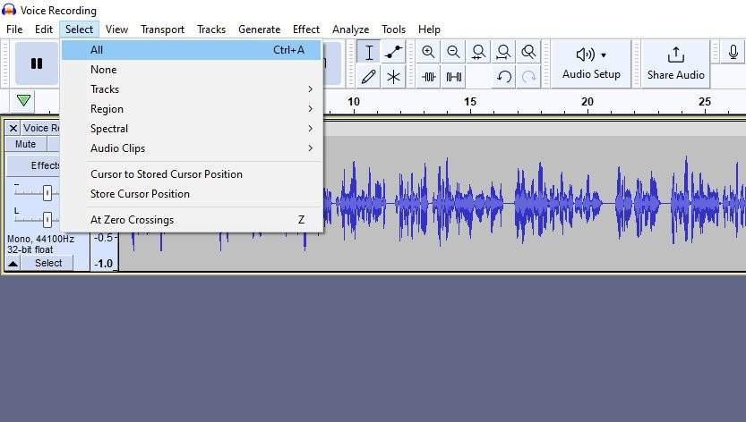Click the Mono, 44100Hz track info text
Screen dimensions: 746x422
[x=40, y=239]
